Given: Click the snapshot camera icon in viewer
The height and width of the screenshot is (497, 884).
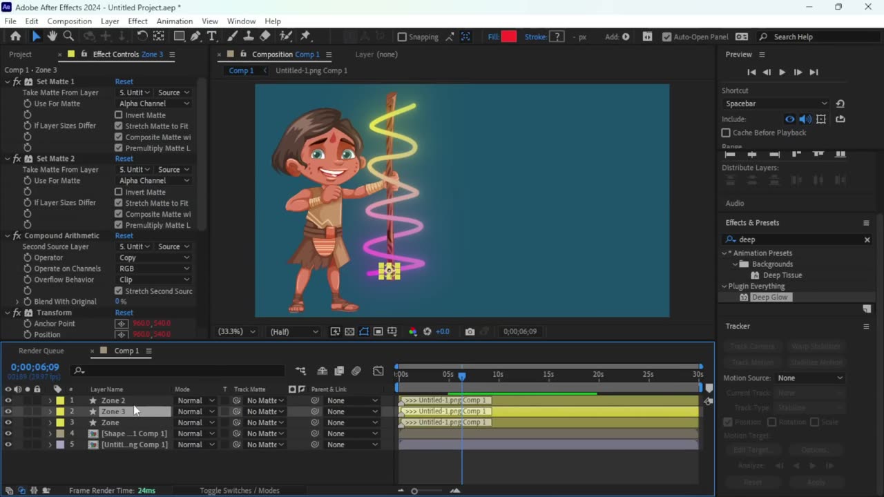Looking at the screenshot, I should point(470,332).
